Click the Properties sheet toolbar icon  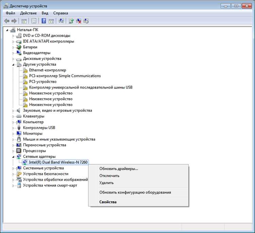pos(34,21)
